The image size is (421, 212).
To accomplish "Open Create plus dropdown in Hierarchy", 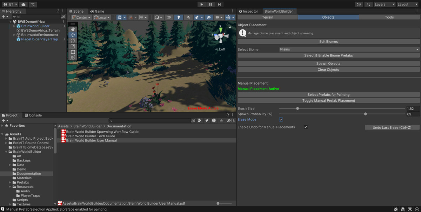I will pos(5,16).
